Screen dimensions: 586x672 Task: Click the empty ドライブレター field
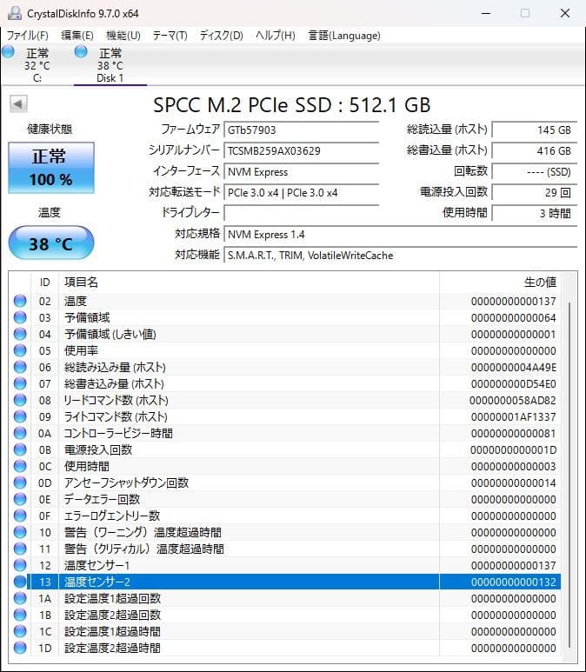[x=302, y=213]
